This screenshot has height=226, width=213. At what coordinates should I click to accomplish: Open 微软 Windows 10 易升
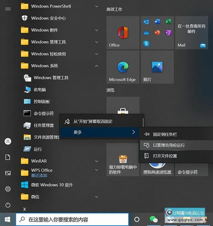(52, 185)
